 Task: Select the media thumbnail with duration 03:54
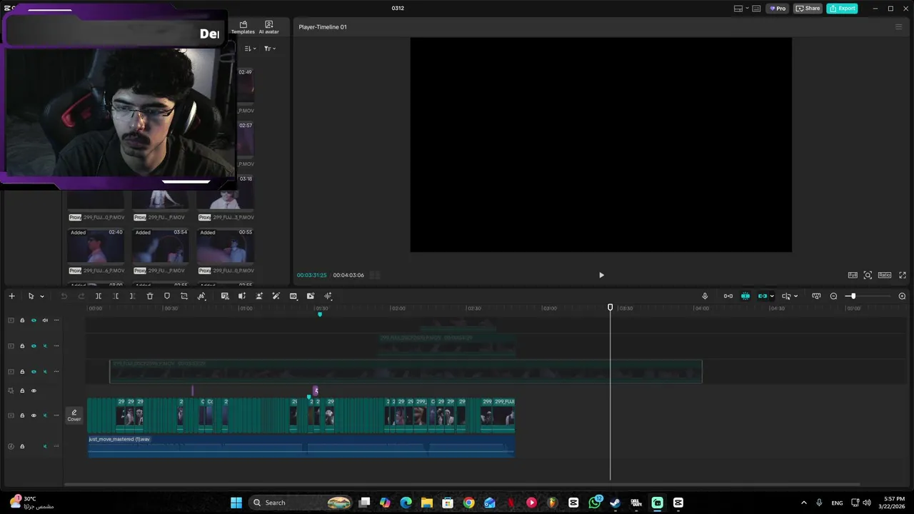[x=161, y=247]
